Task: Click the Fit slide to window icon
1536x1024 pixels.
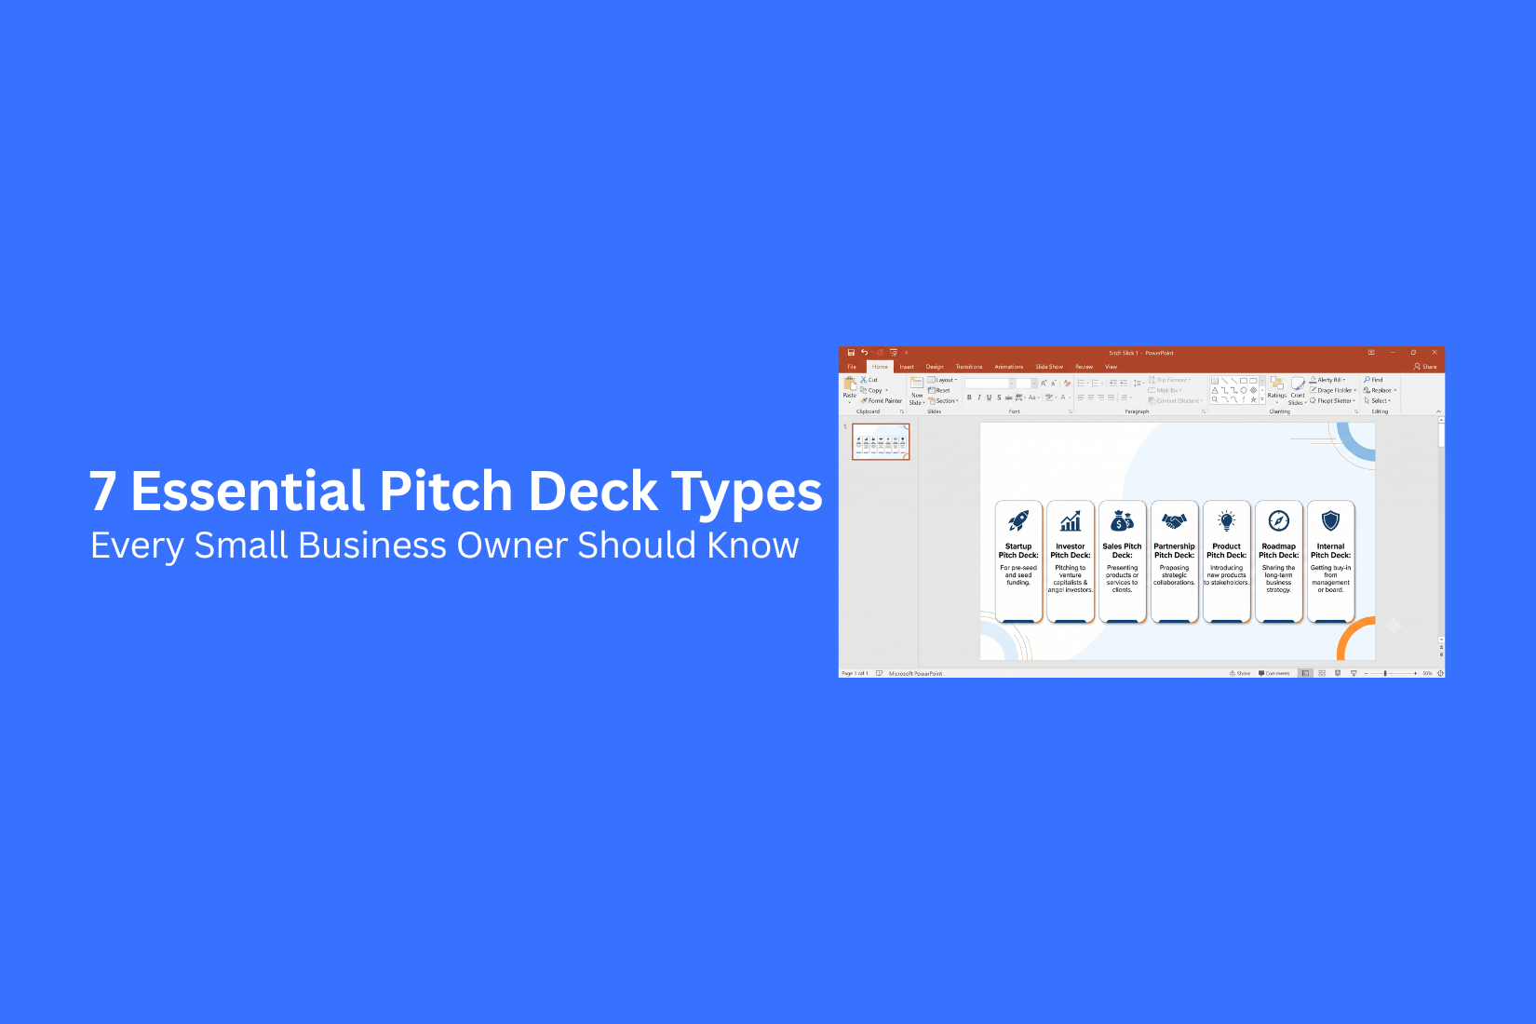Action: click(x=1439, y=673)
